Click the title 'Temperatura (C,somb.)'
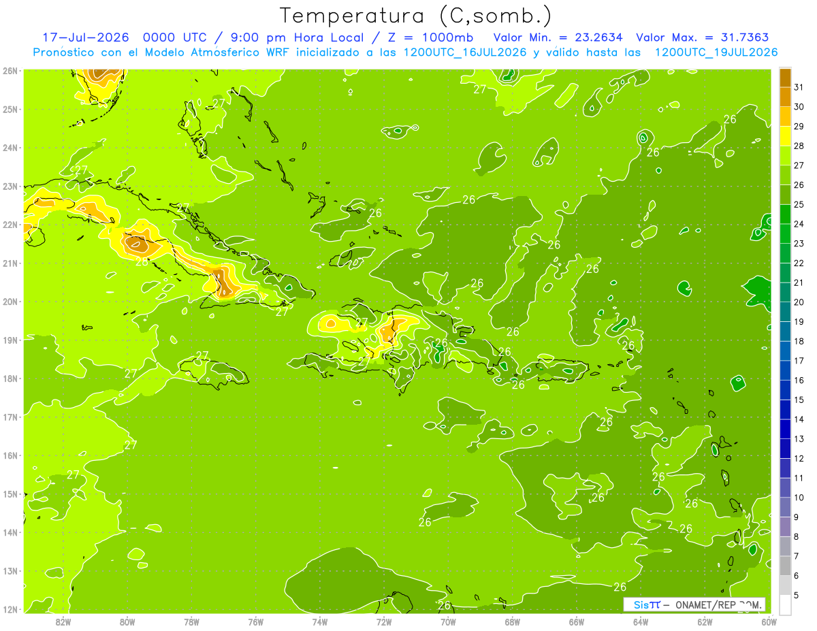The image size is (817, 631). click(x=416, y=16)
